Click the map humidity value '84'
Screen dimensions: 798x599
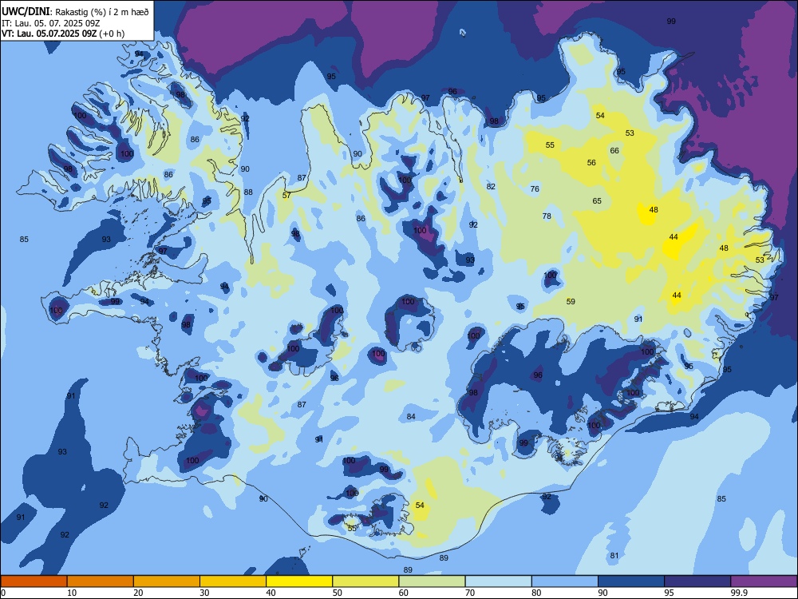tap(411, 417)
